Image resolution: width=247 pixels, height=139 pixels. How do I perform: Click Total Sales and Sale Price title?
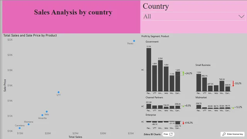[30, 36]
